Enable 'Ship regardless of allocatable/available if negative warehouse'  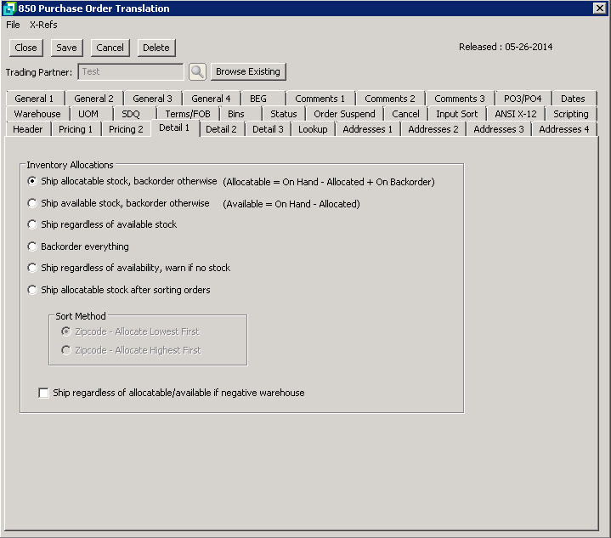click(44, 393)
